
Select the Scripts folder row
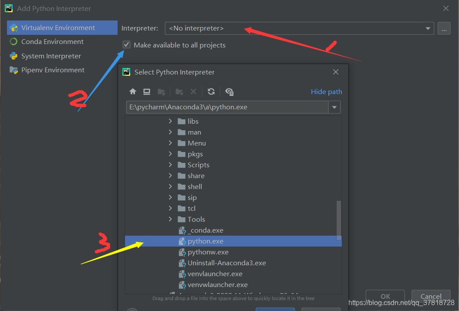pyautogui.click(x=233, y=165)
